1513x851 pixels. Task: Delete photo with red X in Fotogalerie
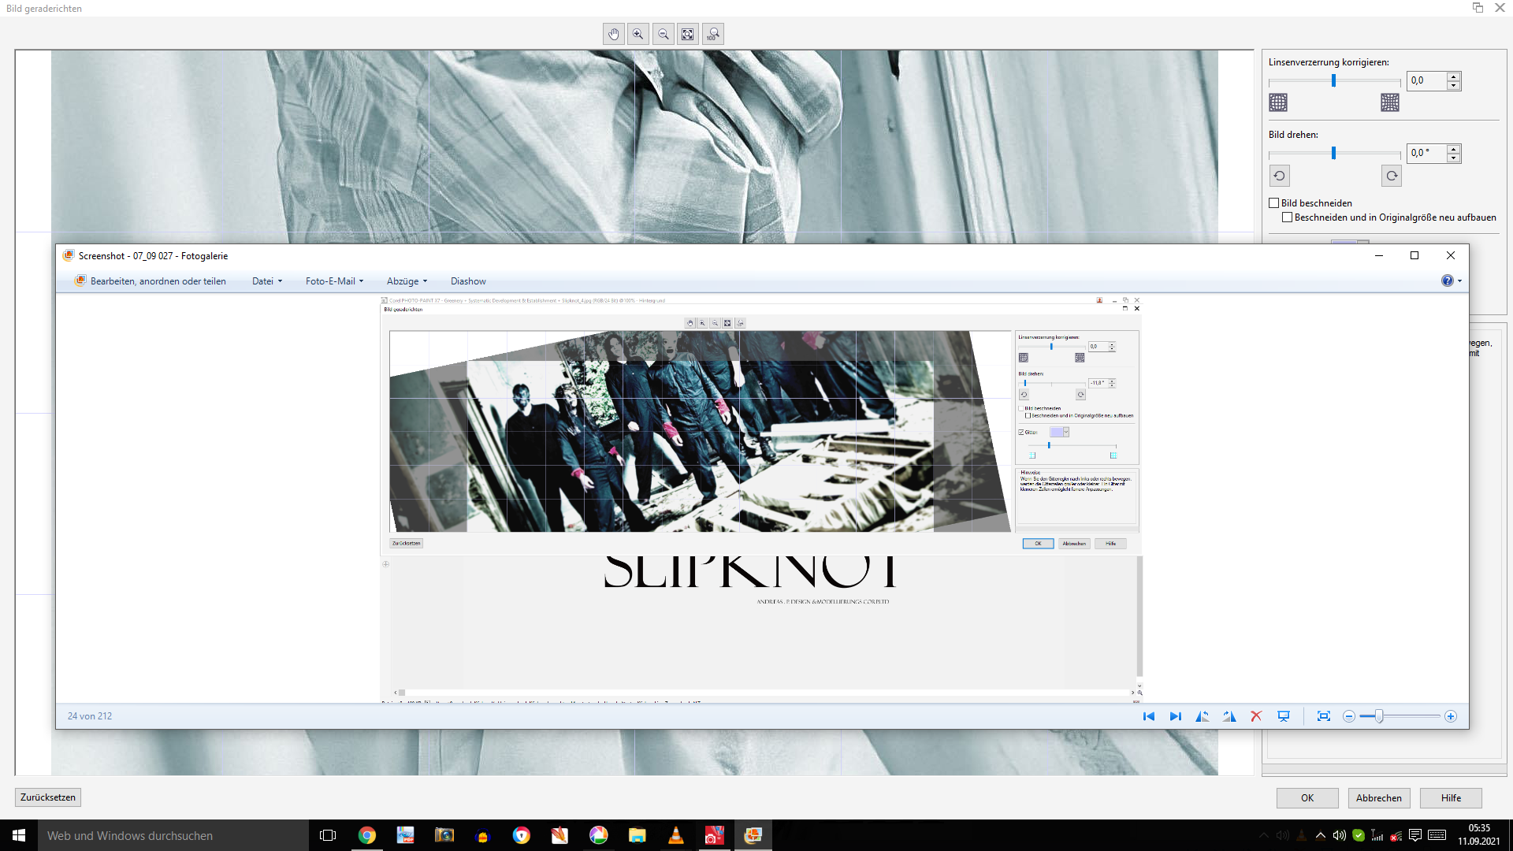coord(1256,716)
